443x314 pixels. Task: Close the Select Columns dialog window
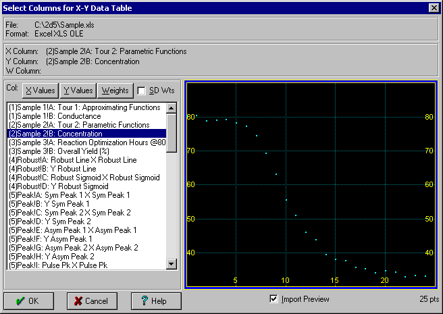pyautogui.click(x=434, y=8)
